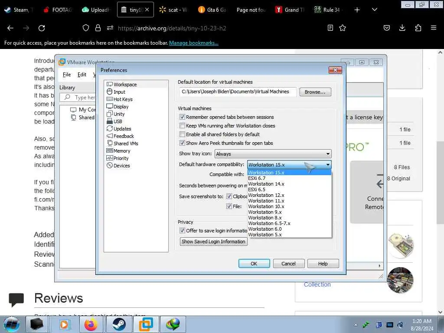
Task: Select Shared VMs item in VMware library
Action: [83, 118]
